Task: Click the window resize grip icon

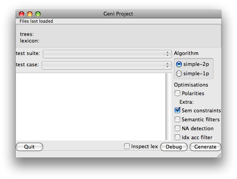Action: (219, 155)
